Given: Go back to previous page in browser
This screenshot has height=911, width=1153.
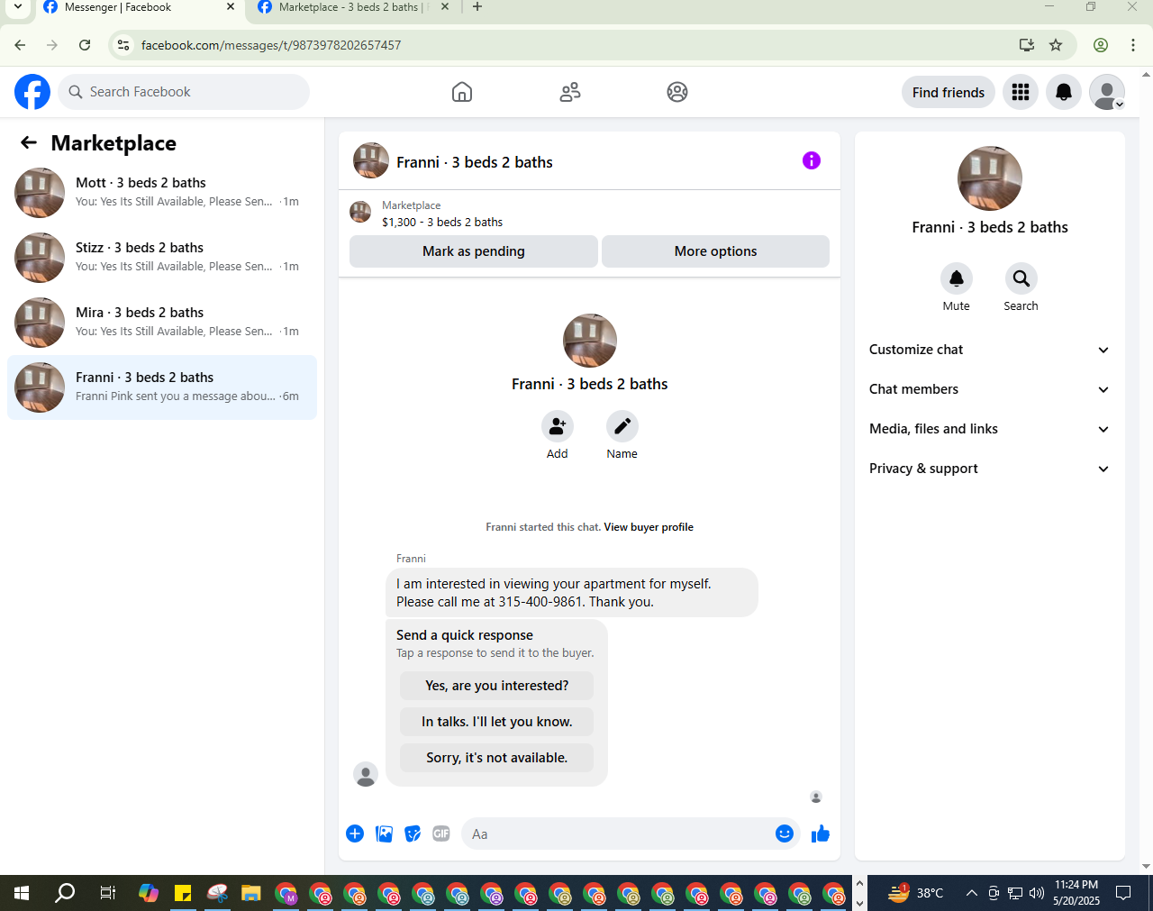Looking at the screenshot, I should coord(20,45).
